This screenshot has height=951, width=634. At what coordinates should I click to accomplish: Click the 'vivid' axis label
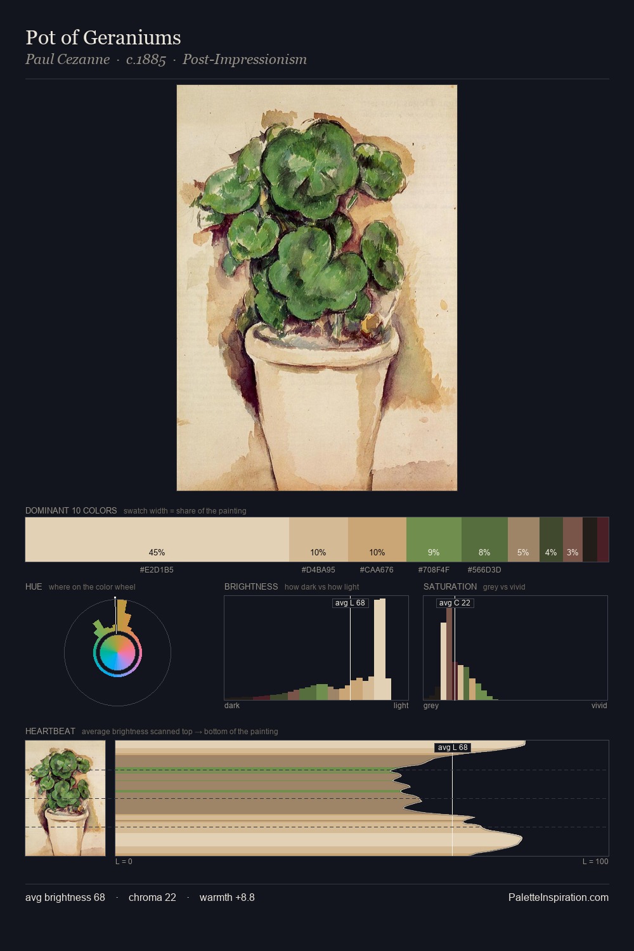[599, 706]
